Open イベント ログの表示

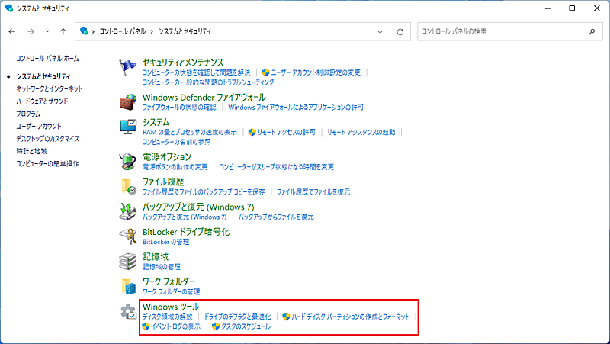176,326
